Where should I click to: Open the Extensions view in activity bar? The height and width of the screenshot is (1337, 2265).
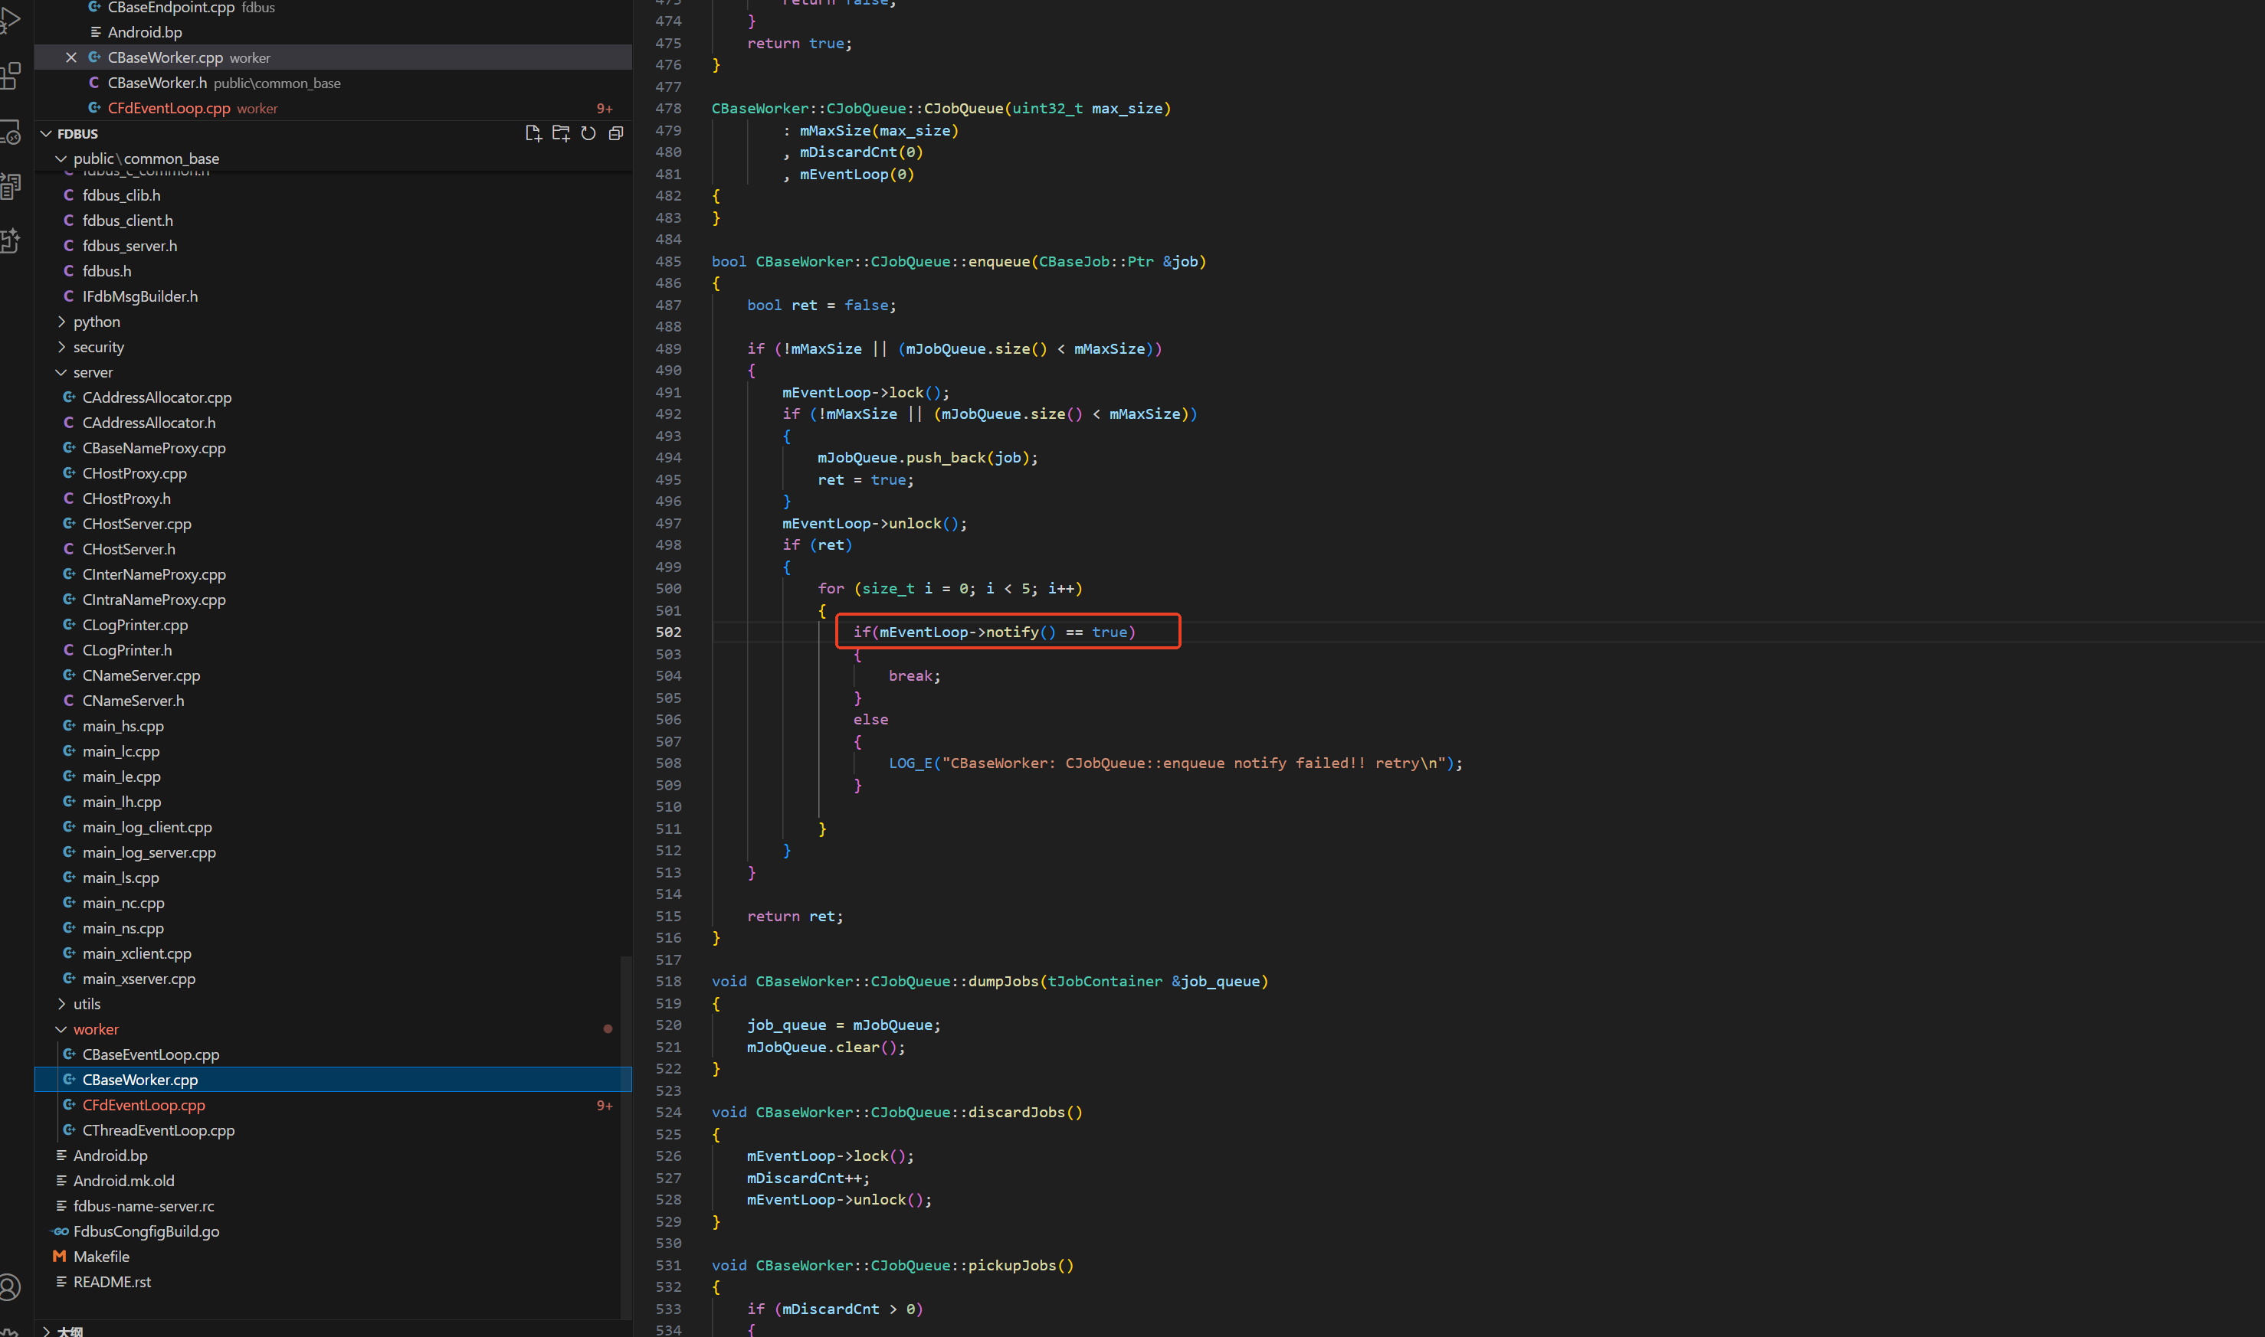click(9, 76)
